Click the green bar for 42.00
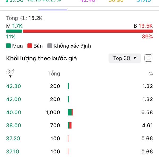 (68, 99)
